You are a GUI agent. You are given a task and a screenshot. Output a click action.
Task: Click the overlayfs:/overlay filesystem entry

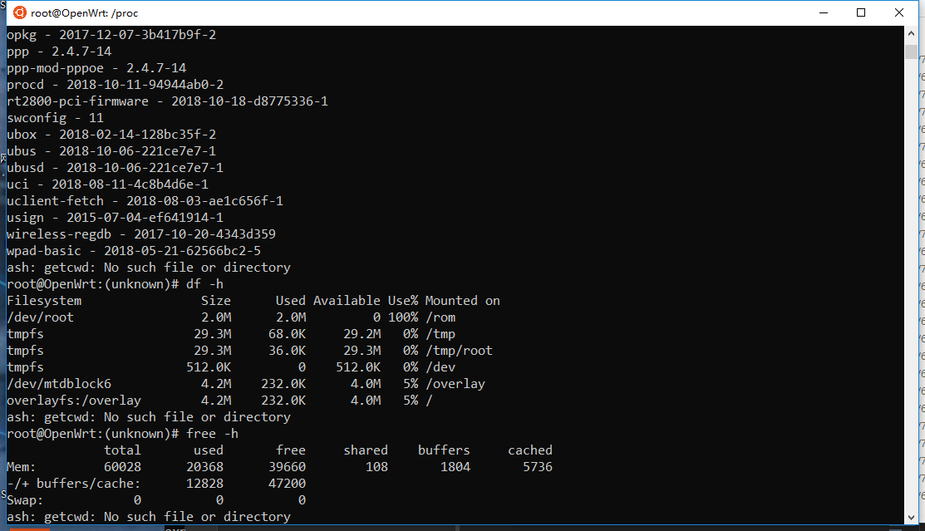74,400
